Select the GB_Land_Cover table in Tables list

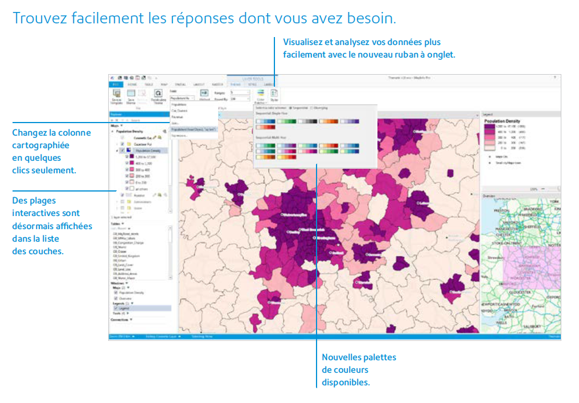(x=122, y=264)
